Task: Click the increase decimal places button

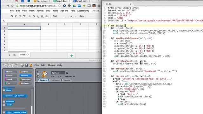Action: tap(42, 16)
